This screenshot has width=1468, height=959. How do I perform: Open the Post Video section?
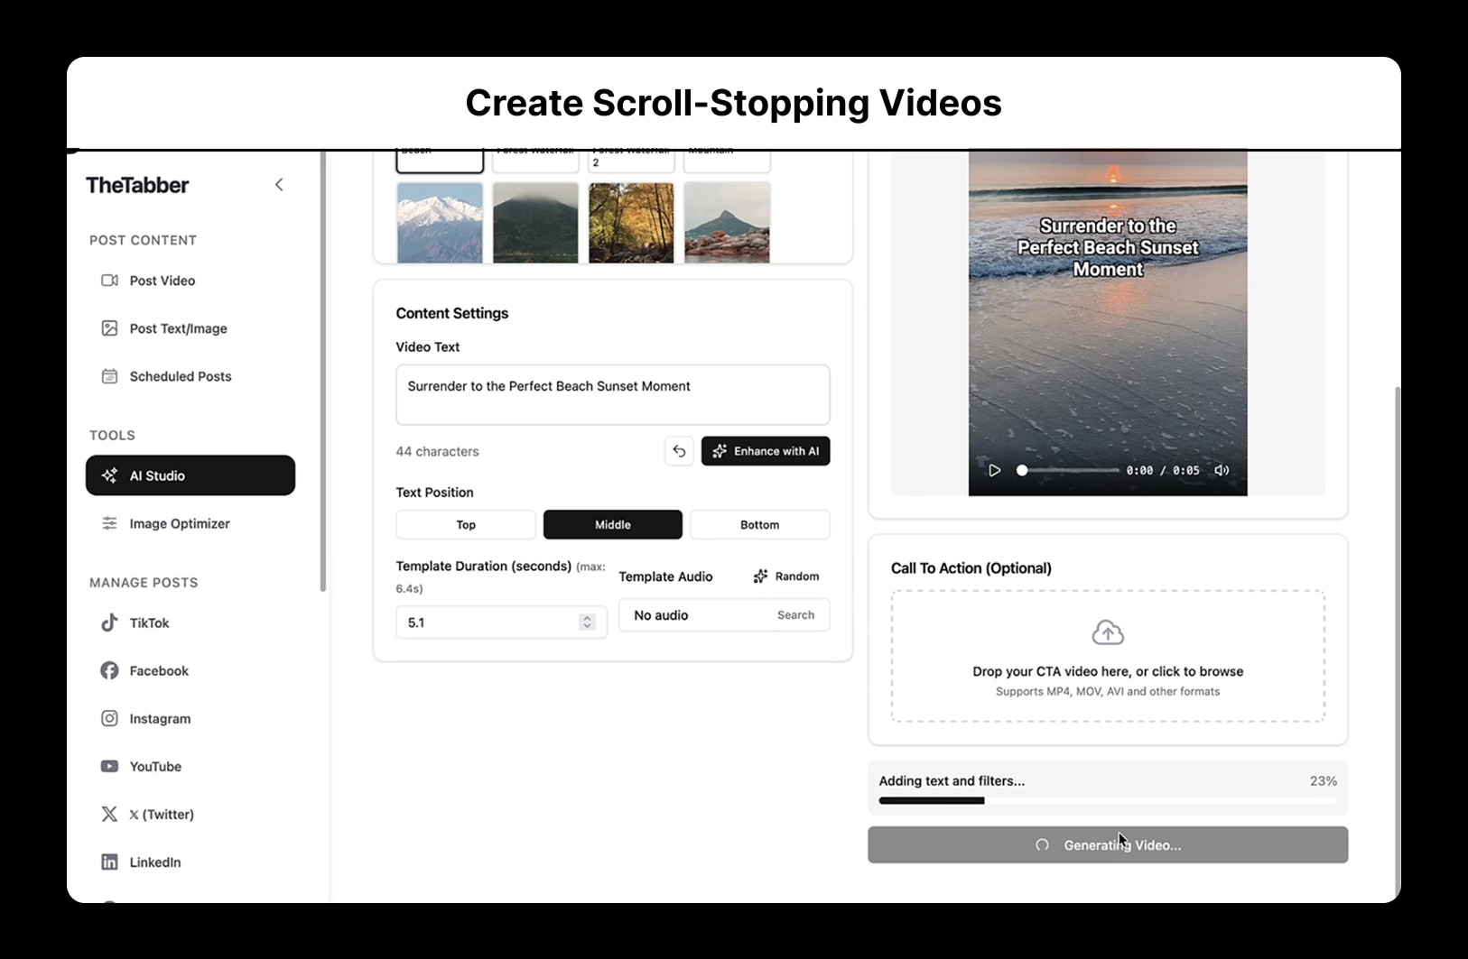(x=163, y=281)
